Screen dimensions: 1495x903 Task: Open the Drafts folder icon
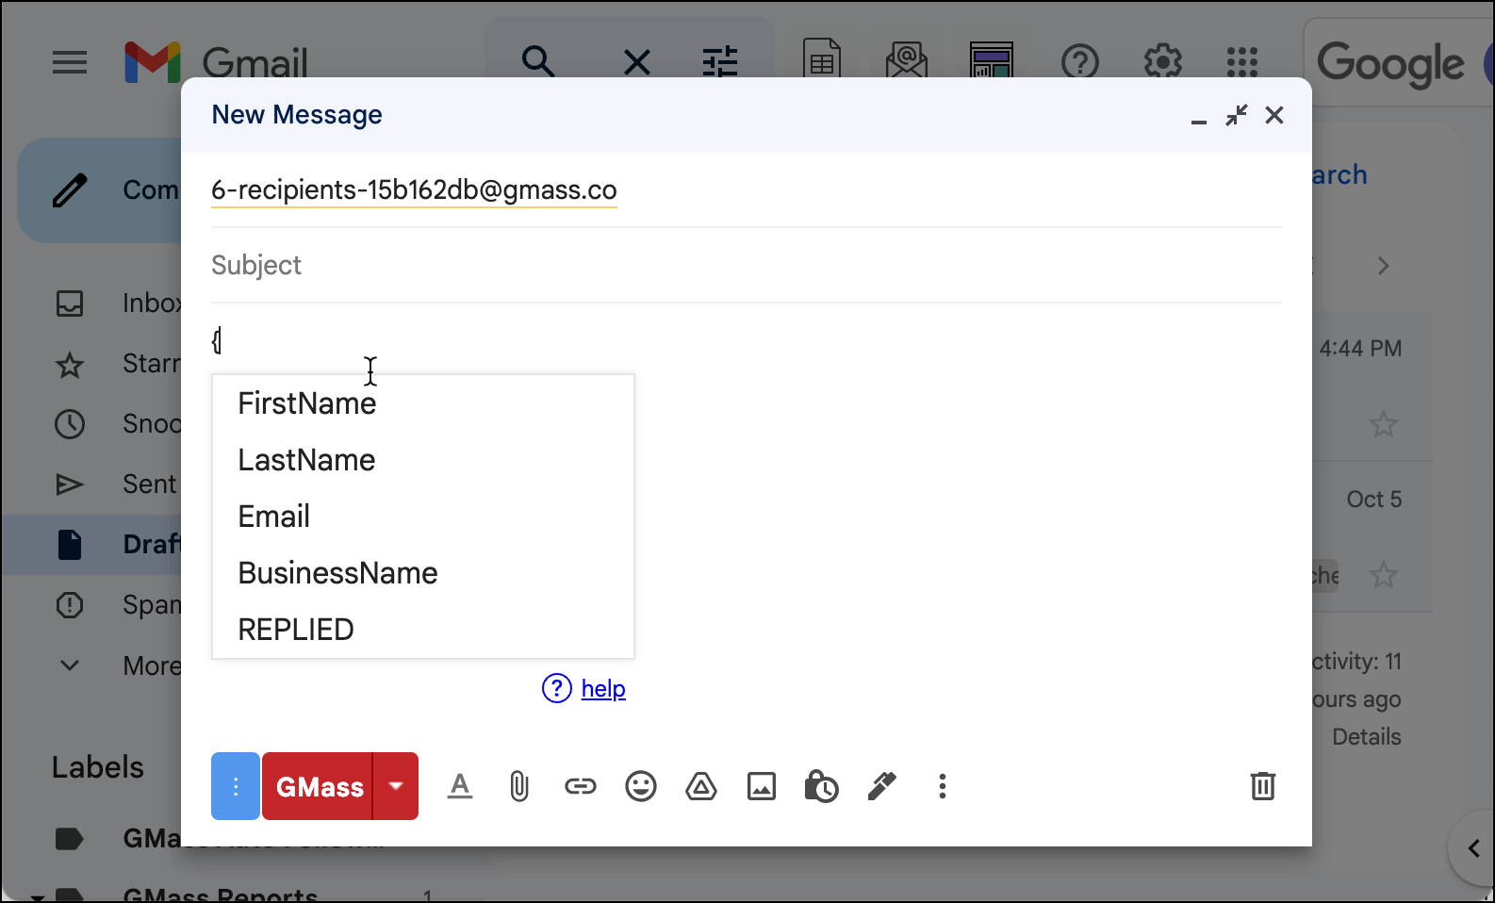pyautogui.click(x=70, y=545)
